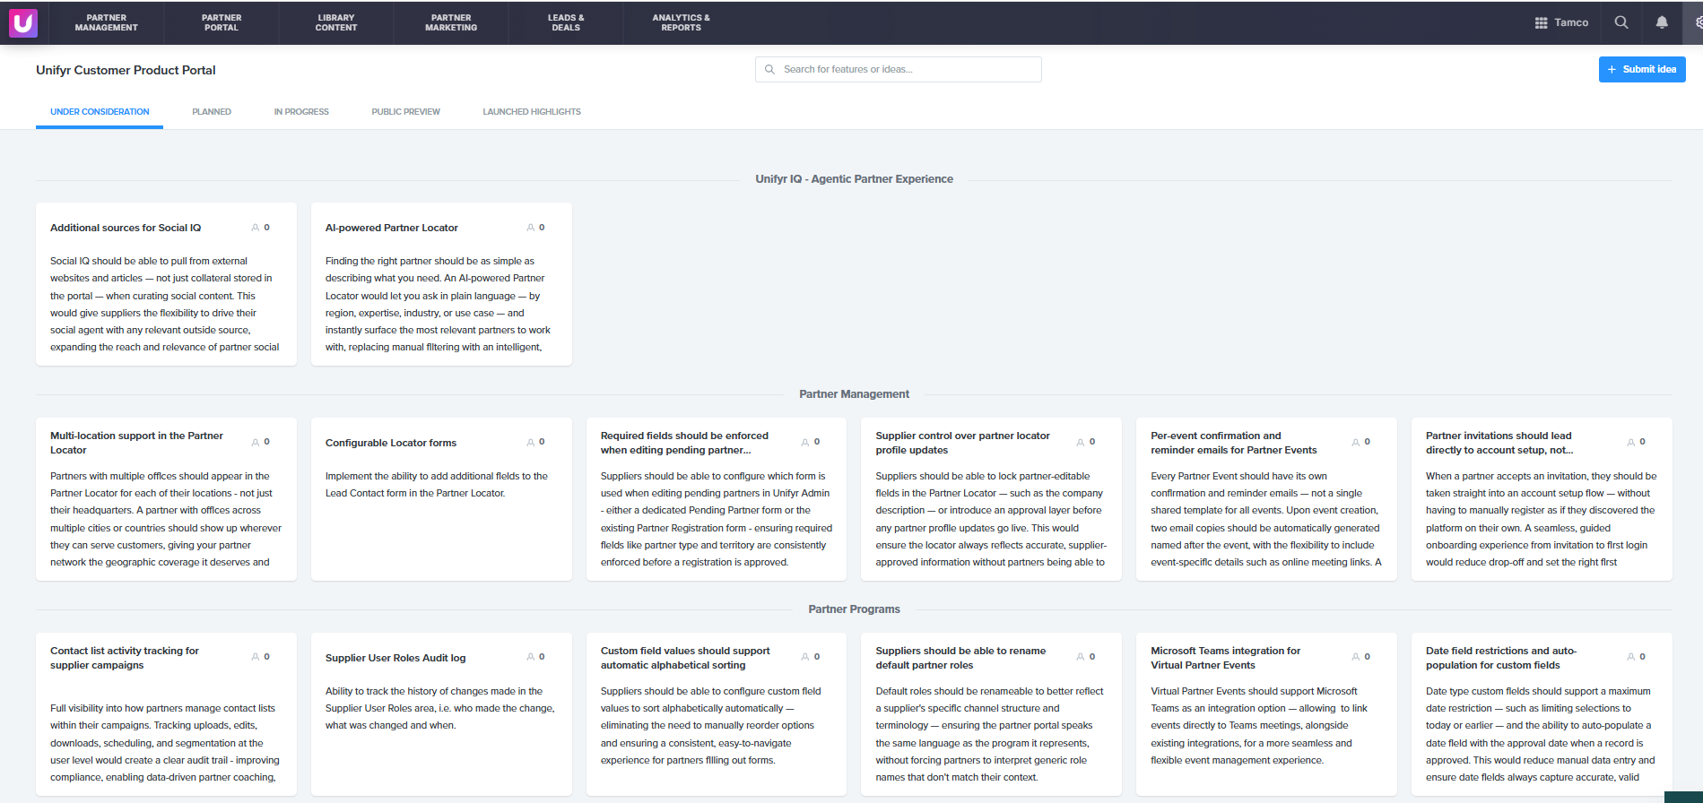Image resolution: width=1703 pixels, height=803 pixels.
Task: Vote on Required fields should be enforced card
Action: [x=812, y=442]
